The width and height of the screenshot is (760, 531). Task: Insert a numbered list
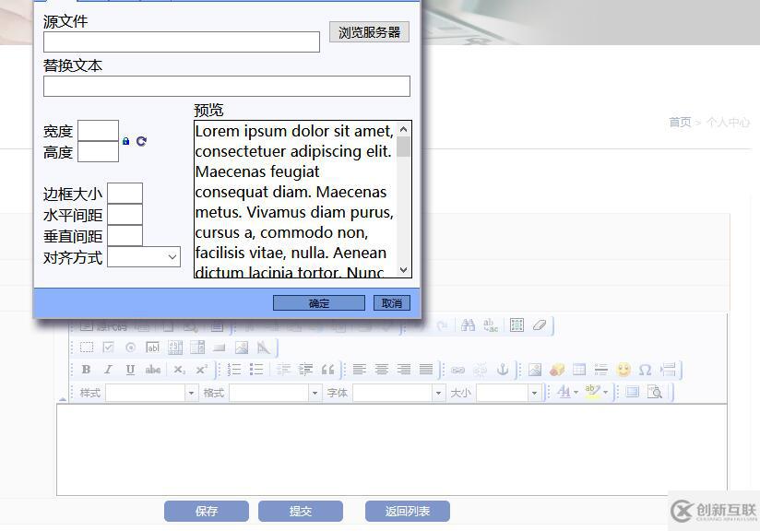[x=234, y=370]
